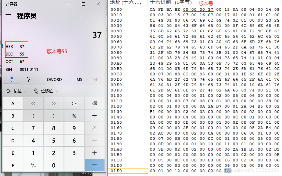Screen dimensions: 282x176
Task: Close the calculator window
Action: coord(98,4)
